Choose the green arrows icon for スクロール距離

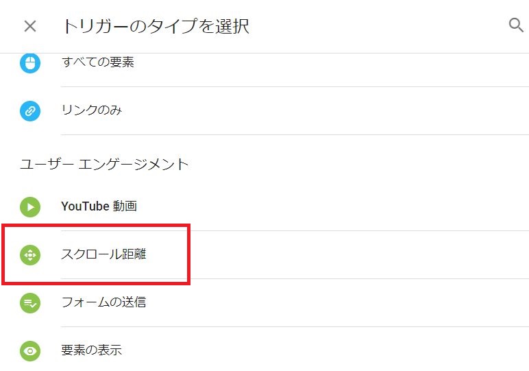[x=30, y=255]
